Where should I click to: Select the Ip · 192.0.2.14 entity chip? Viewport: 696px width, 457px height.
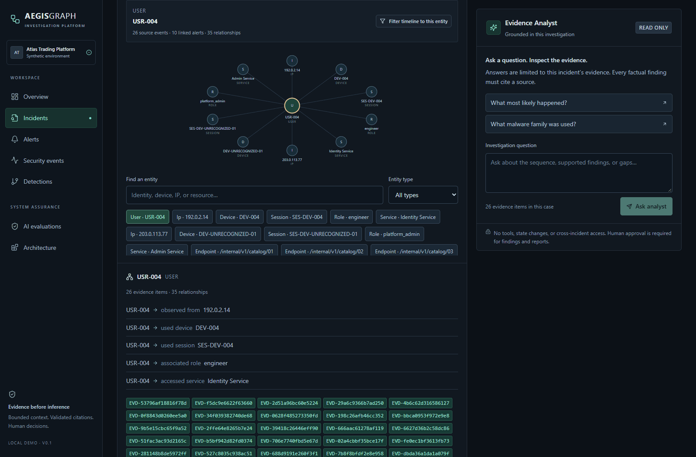tap(192, 217)
